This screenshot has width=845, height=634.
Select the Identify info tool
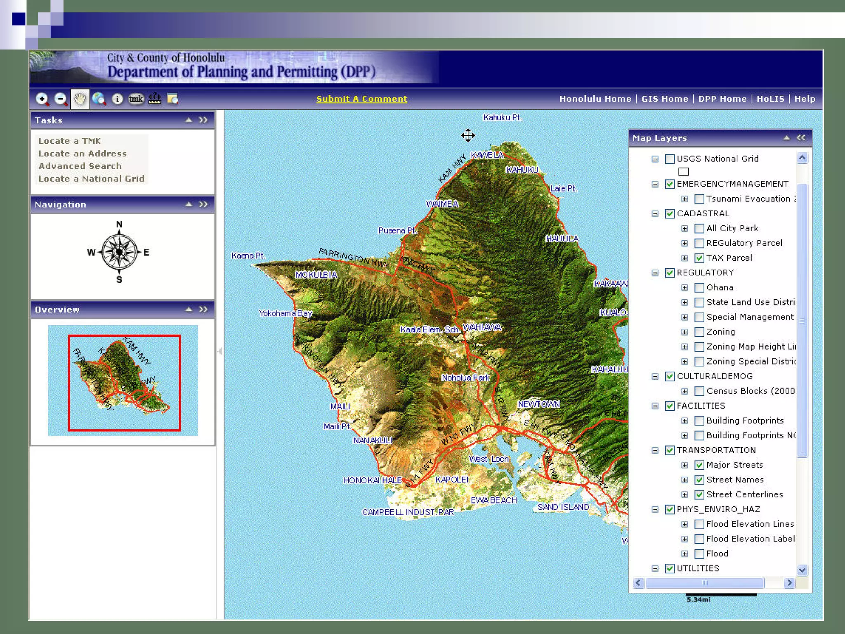point(117,99)
